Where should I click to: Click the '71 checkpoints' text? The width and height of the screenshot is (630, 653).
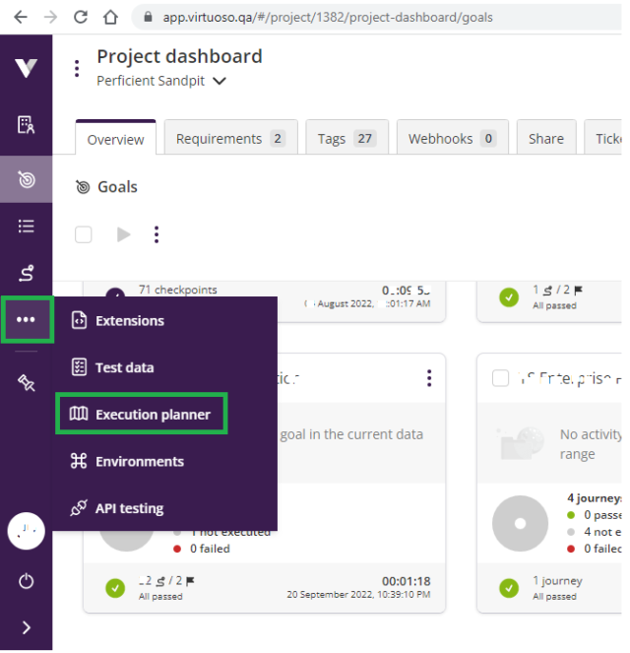coord(178,290)
